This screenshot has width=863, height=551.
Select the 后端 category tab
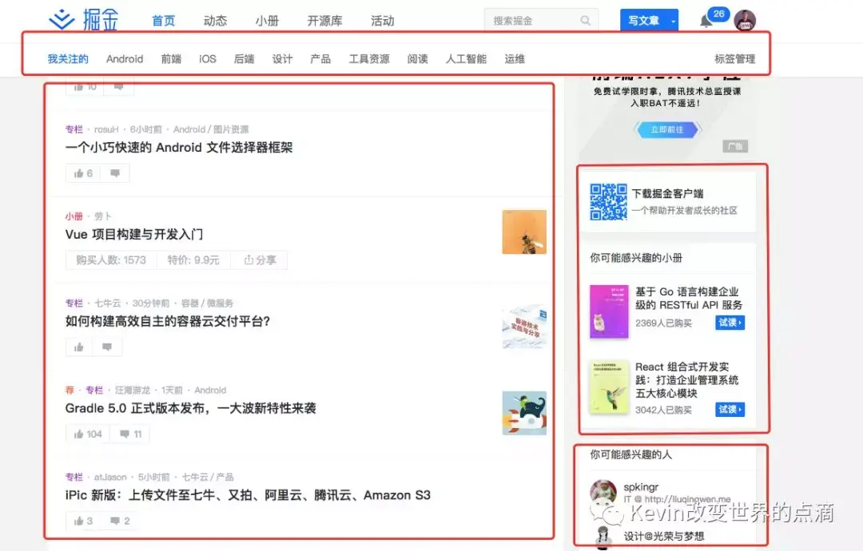point(244,59)
